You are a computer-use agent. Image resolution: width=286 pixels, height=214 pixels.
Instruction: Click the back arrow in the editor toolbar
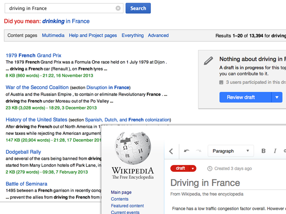pyautogui.click(x=171, y=151)
